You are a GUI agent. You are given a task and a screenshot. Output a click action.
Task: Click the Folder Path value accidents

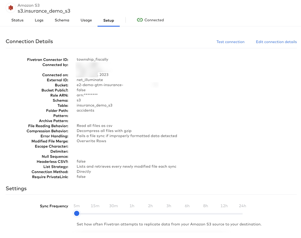(x=85, y=110)
